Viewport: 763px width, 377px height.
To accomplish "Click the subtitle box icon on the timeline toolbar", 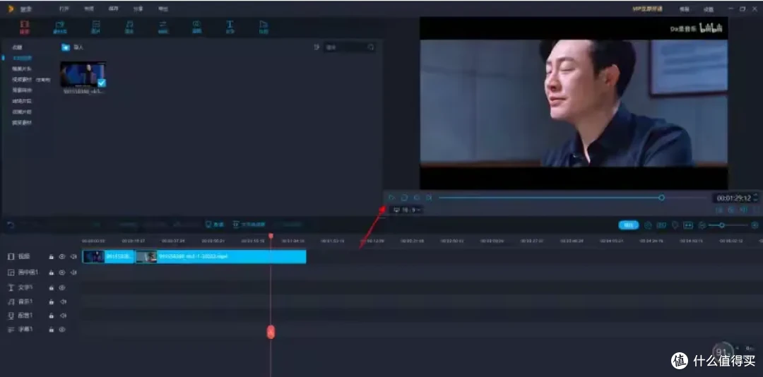I will tap(688, 225).
